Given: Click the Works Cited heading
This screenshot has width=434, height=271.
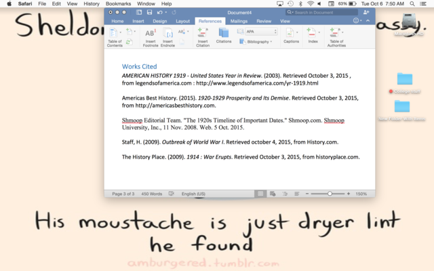Looking at the screenshot, I should pyautogui.click(x=139, y=66).
